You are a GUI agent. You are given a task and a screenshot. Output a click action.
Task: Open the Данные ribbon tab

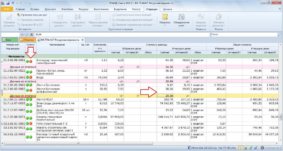pyautogui.click(x=168, y=9)
